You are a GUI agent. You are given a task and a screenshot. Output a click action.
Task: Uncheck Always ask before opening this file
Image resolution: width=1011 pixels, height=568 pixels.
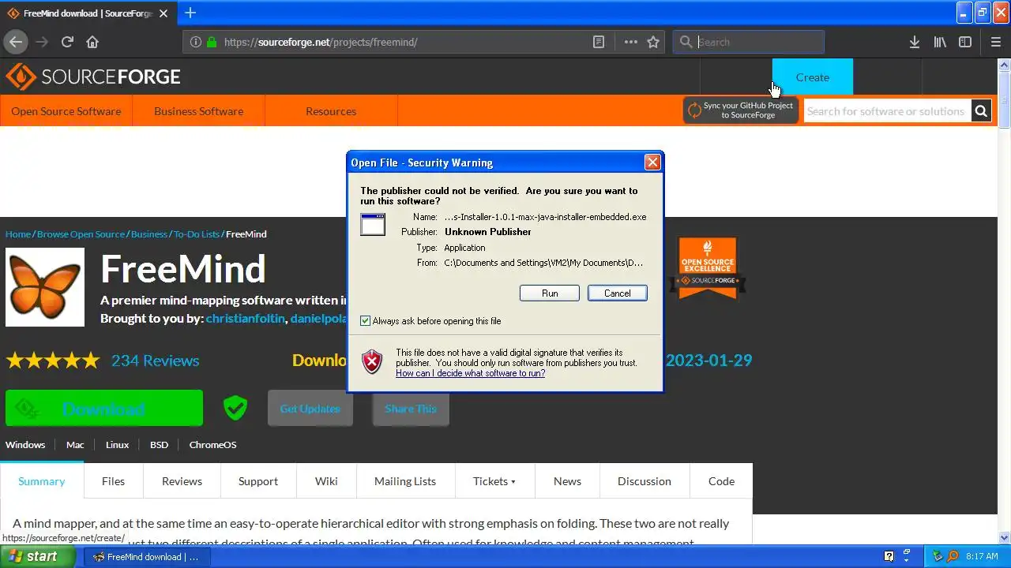pyautogui.click(x=365, y=321)
